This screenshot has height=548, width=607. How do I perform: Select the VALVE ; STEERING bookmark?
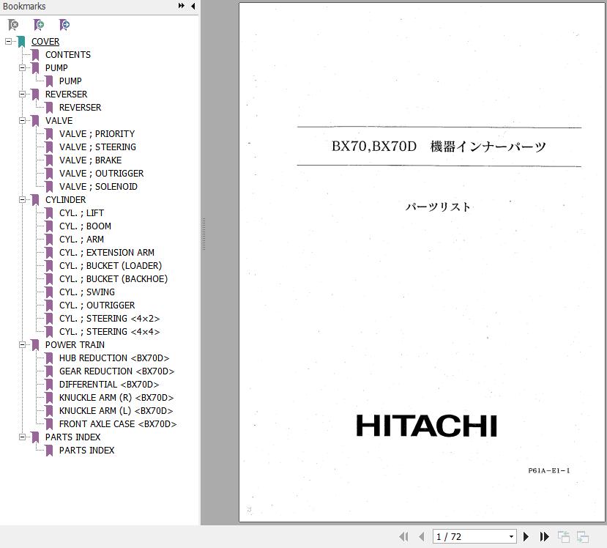point(97,147)
